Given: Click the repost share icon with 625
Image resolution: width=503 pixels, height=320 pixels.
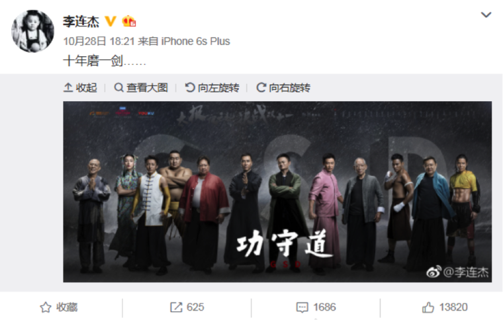Looking at the screenshot, I should (187, 307).
